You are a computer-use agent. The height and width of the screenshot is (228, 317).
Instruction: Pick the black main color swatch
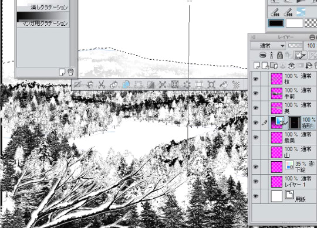[x=276, y=23]
